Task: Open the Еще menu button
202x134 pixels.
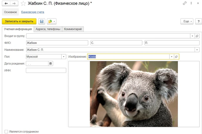Action: tap(187, 21)
